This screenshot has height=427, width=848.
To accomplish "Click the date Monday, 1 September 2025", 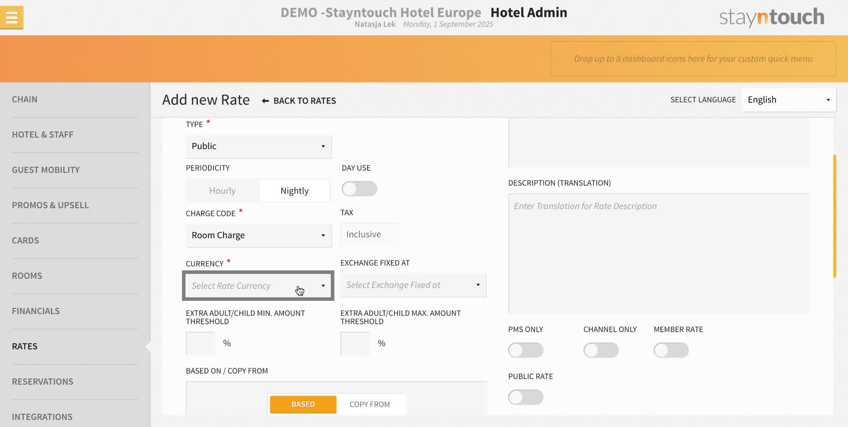I will click(x=448, y=24).
